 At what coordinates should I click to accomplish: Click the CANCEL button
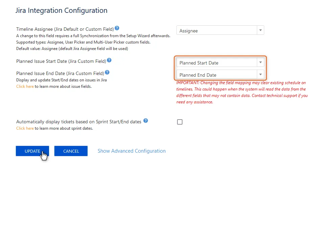point(71,151)
